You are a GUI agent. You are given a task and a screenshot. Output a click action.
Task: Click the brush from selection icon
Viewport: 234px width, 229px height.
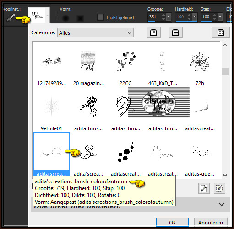coord(219,188)
